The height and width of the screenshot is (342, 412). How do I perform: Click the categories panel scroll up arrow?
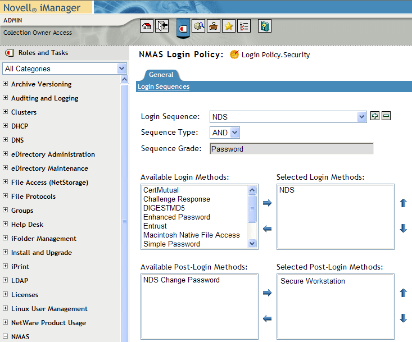pyautogui.click(x=125, y=79)
